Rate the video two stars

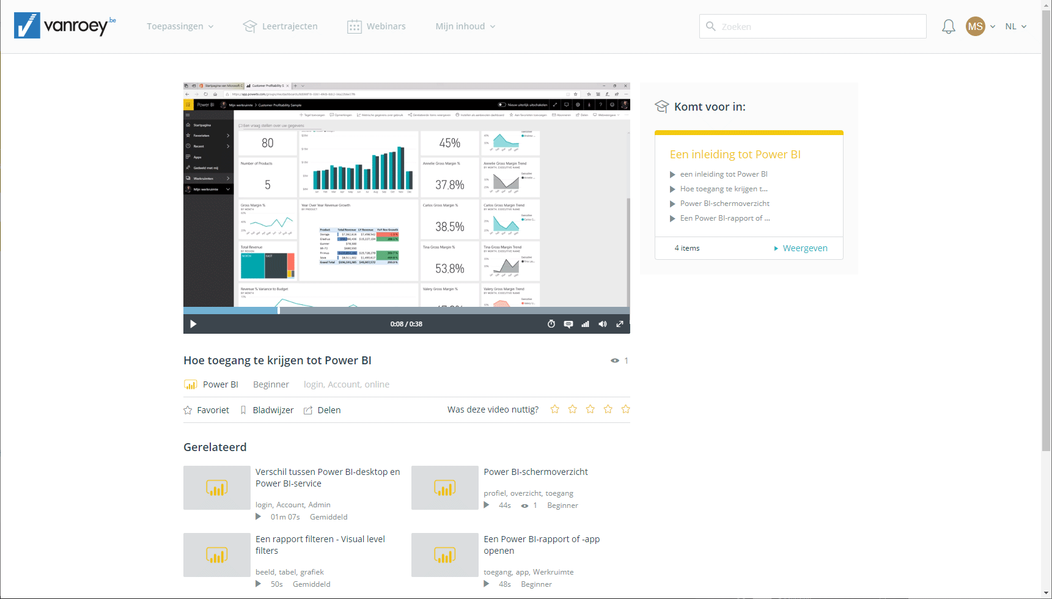[573, 409]
